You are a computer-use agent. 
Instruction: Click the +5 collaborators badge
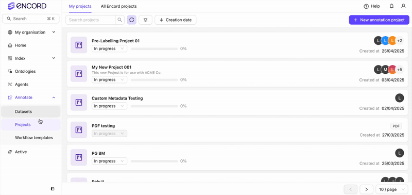[400, 70]
